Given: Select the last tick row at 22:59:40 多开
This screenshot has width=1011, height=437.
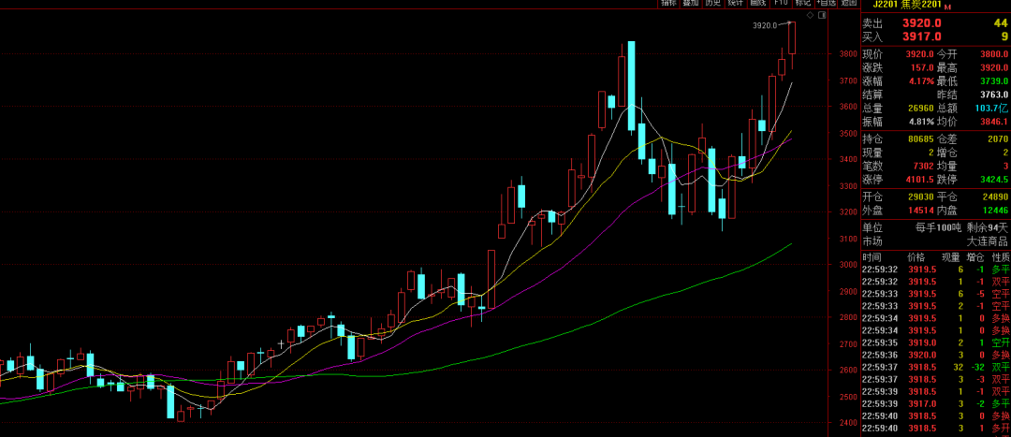Looking at the screenshot, I should coord(936,428).
